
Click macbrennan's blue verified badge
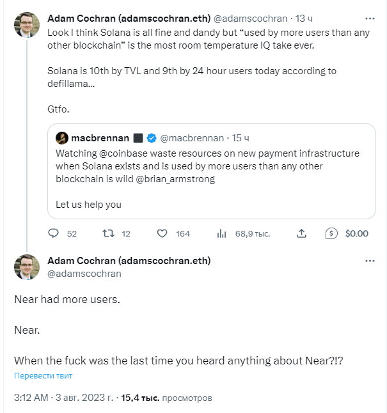point(152,138)
